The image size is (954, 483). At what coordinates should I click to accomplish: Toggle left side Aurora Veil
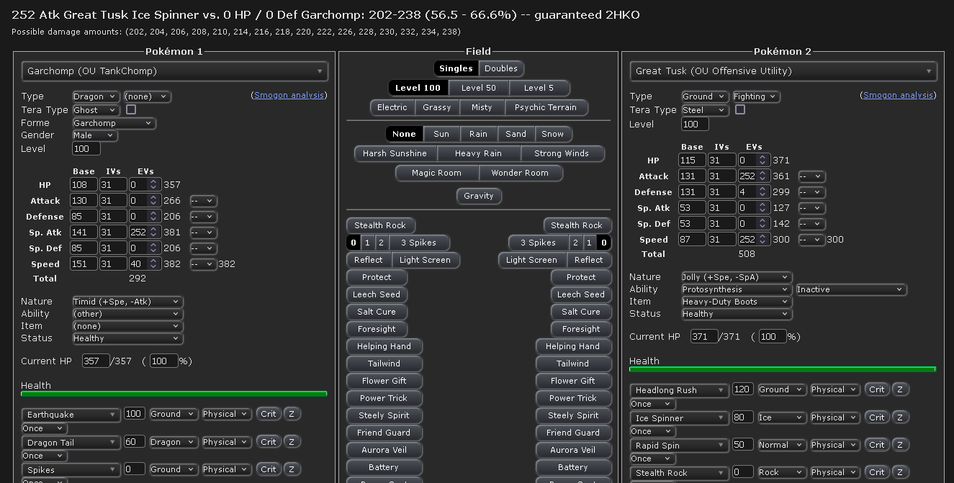coord(384,450)
